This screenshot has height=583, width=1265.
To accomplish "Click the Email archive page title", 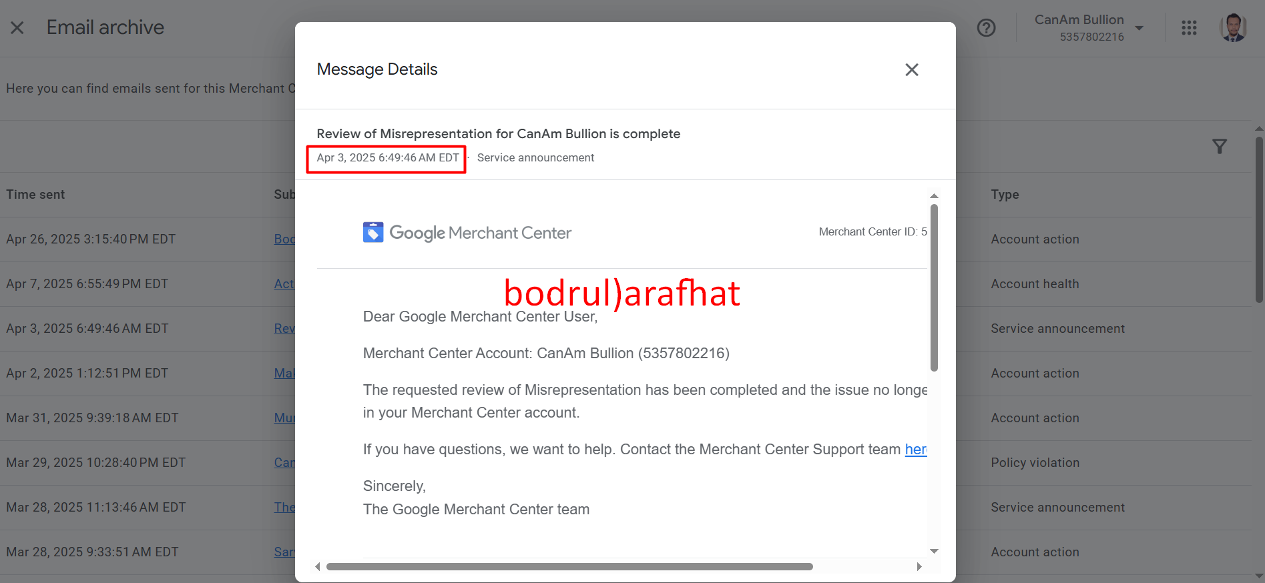I will [105, 27].
